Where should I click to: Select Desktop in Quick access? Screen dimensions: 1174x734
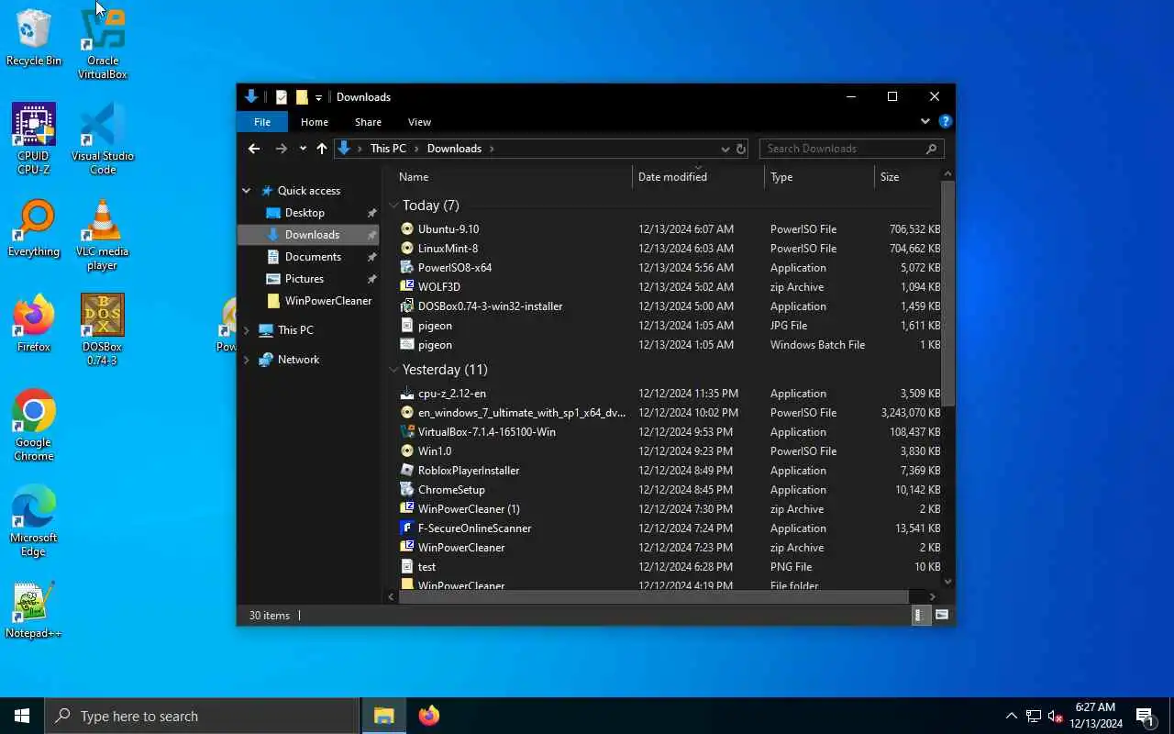click(305, 213)
